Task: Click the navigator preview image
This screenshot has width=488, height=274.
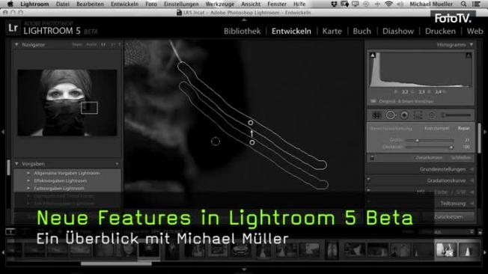Action: tap(67, 103)
